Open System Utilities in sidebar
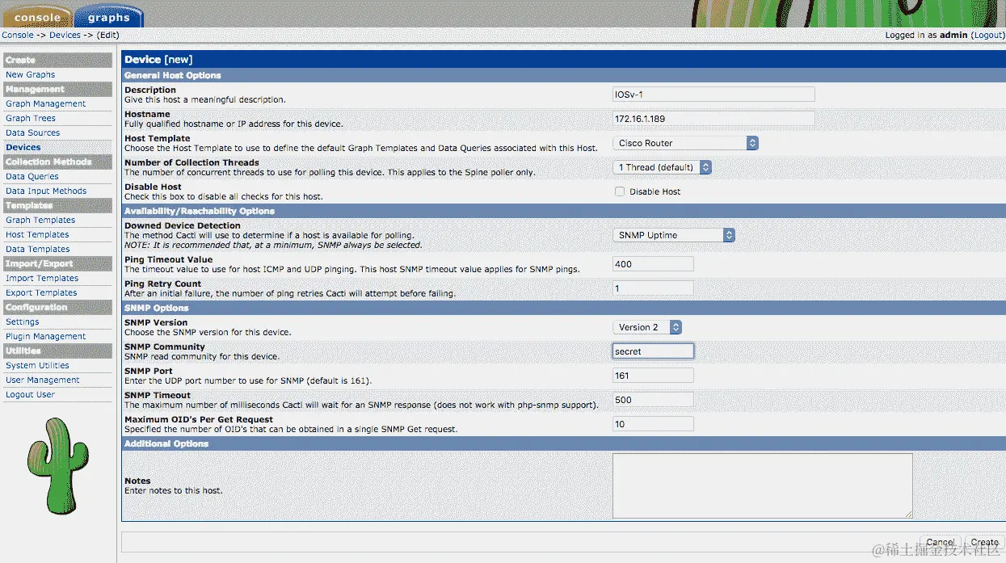Viewport: 1006px width, 563px height. [x=37, y=365]
